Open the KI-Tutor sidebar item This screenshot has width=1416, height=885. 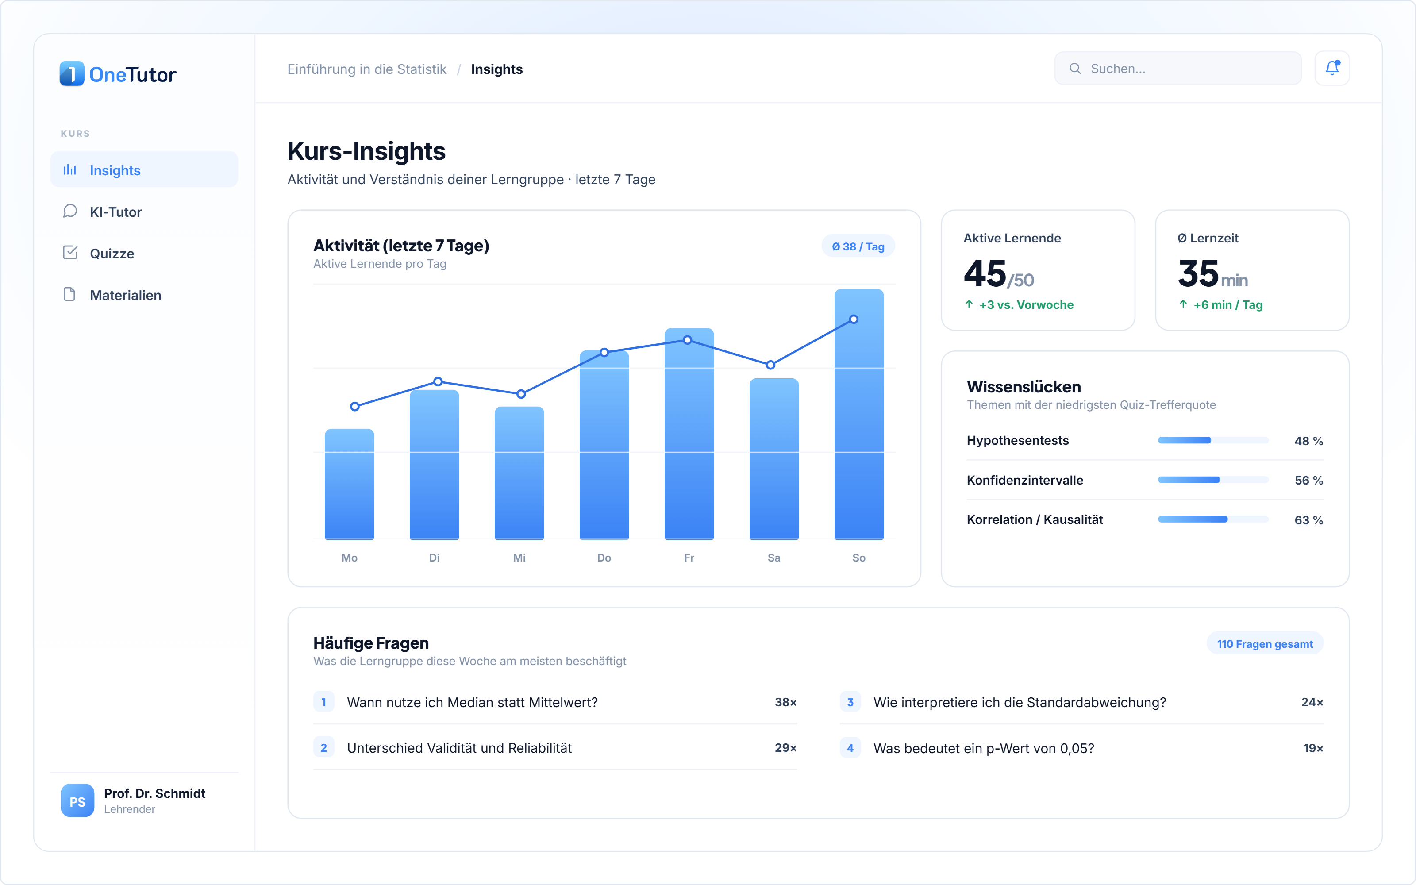tap(144, 212)
